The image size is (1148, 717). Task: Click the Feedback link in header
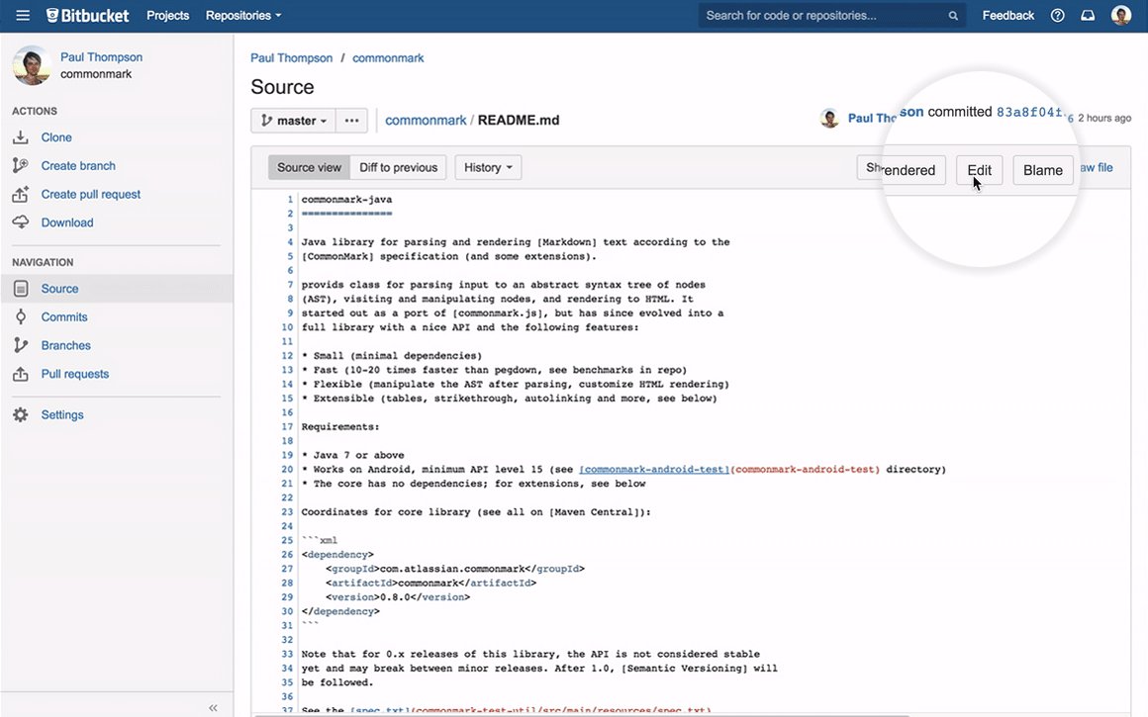coord(1008,16)
